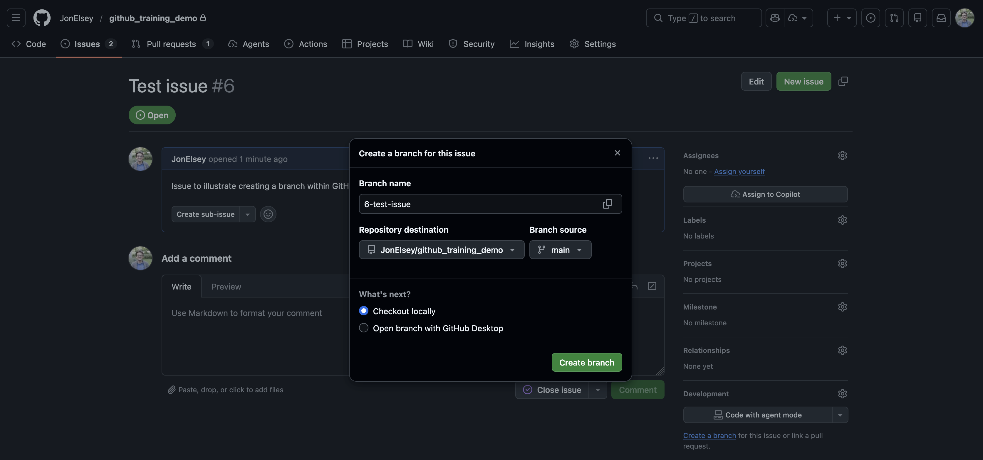
Task: Open the notifications inbox icon
Action: 941,18
